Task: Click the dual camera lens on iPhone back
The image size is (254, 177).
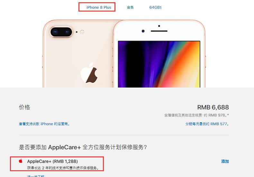Action: (61, 32)
